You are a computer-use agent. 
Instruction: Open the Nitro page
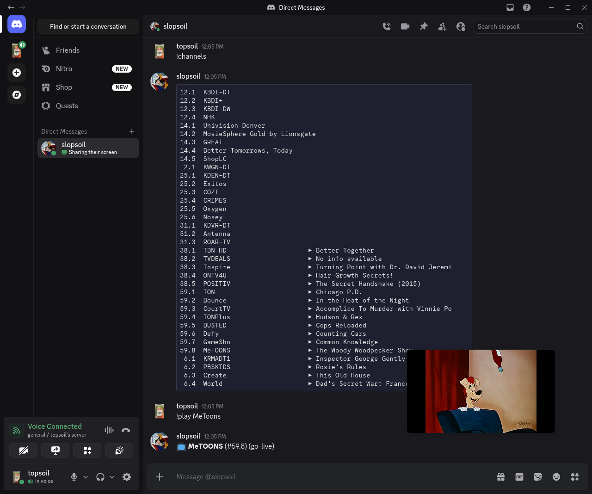click(x=88, y=69)
